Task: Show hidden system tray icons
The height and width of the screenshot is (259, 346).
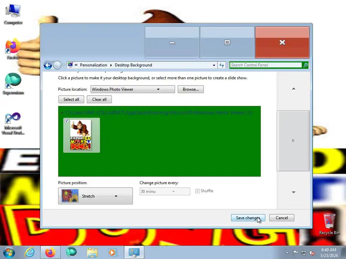Action: 287,253
